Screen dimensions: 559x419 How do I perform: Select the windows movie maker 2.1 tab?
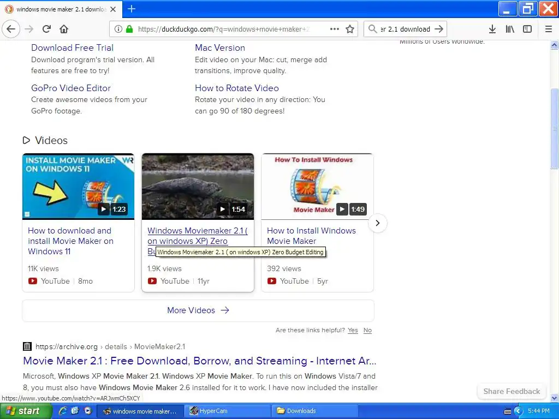pos(61,9)
